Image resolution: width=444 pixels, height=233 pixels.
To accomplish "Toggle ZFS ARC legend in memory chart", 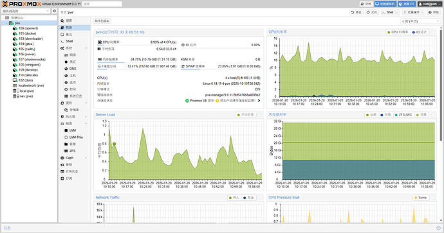I will click(403, 115).
